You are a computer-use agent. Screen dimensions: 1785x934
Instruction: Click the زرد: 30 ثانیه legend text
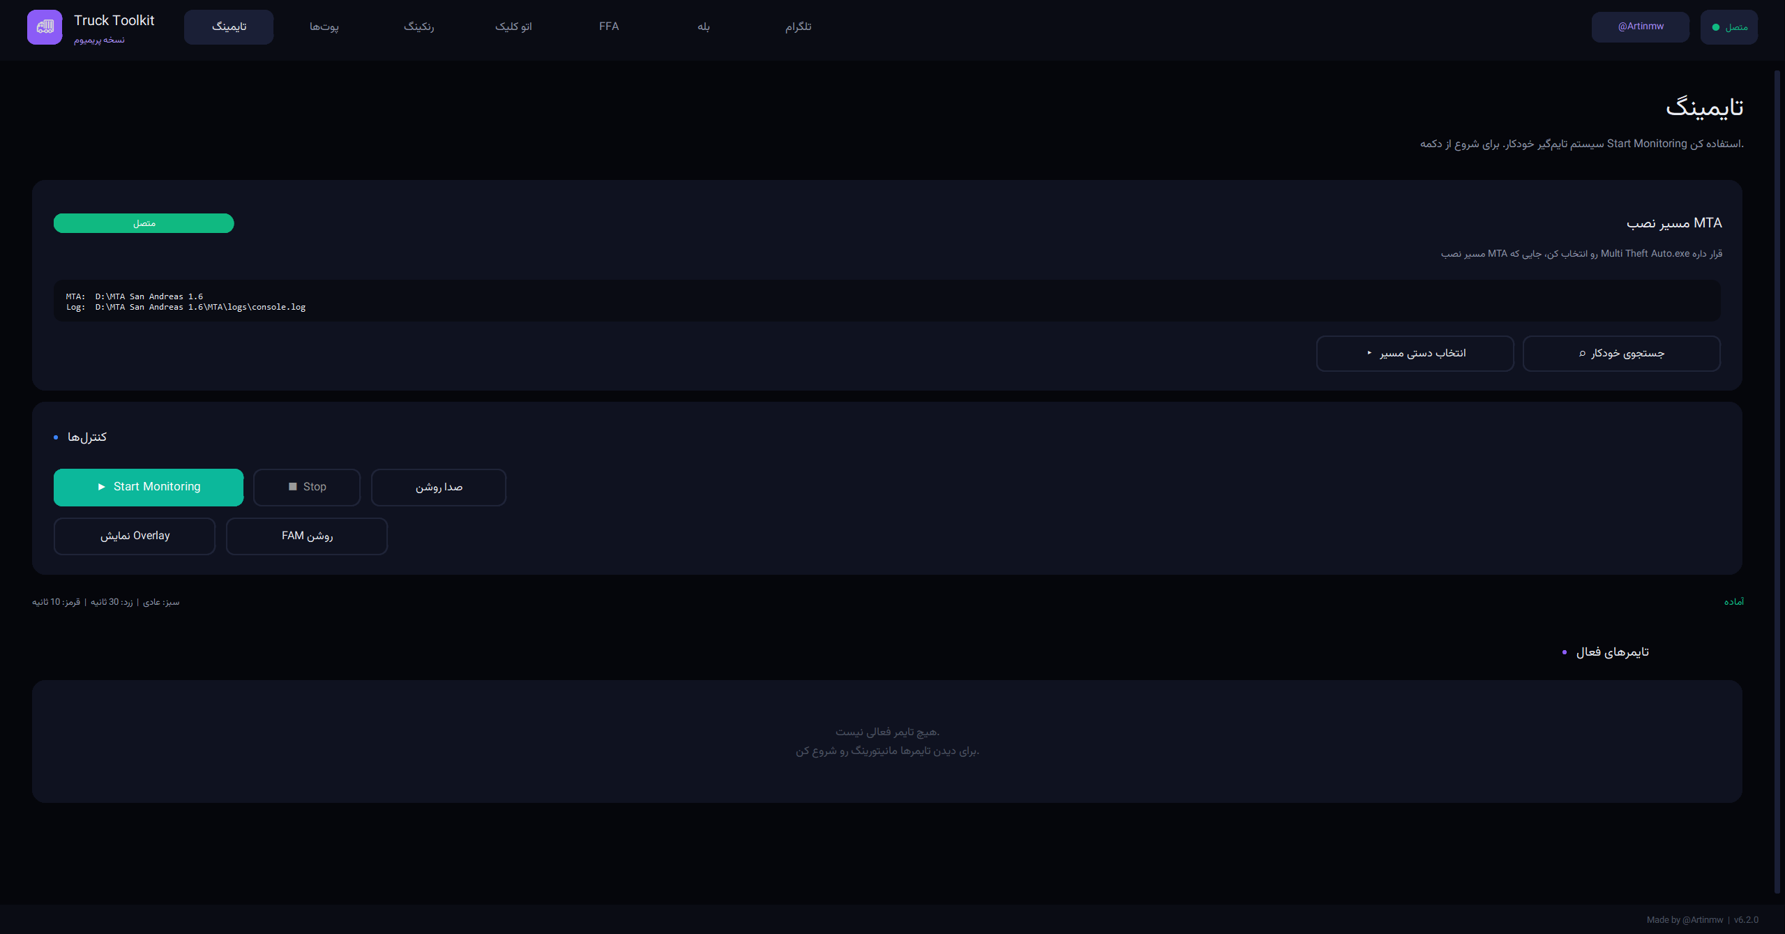[x=112, y=602]
